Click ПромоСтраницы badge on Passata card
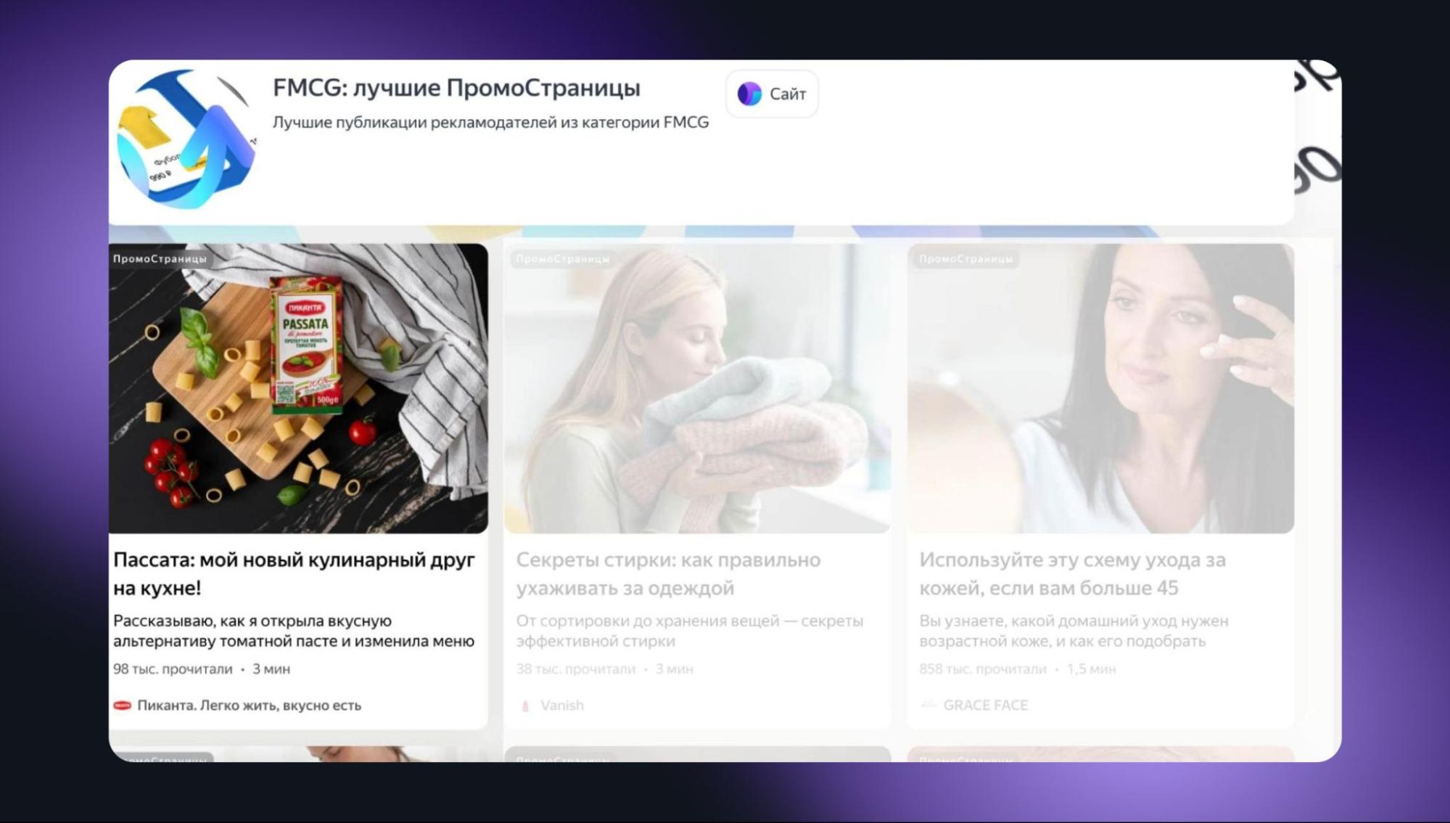The width and height of the screenshot is (1450, 823). coord(160,258)
